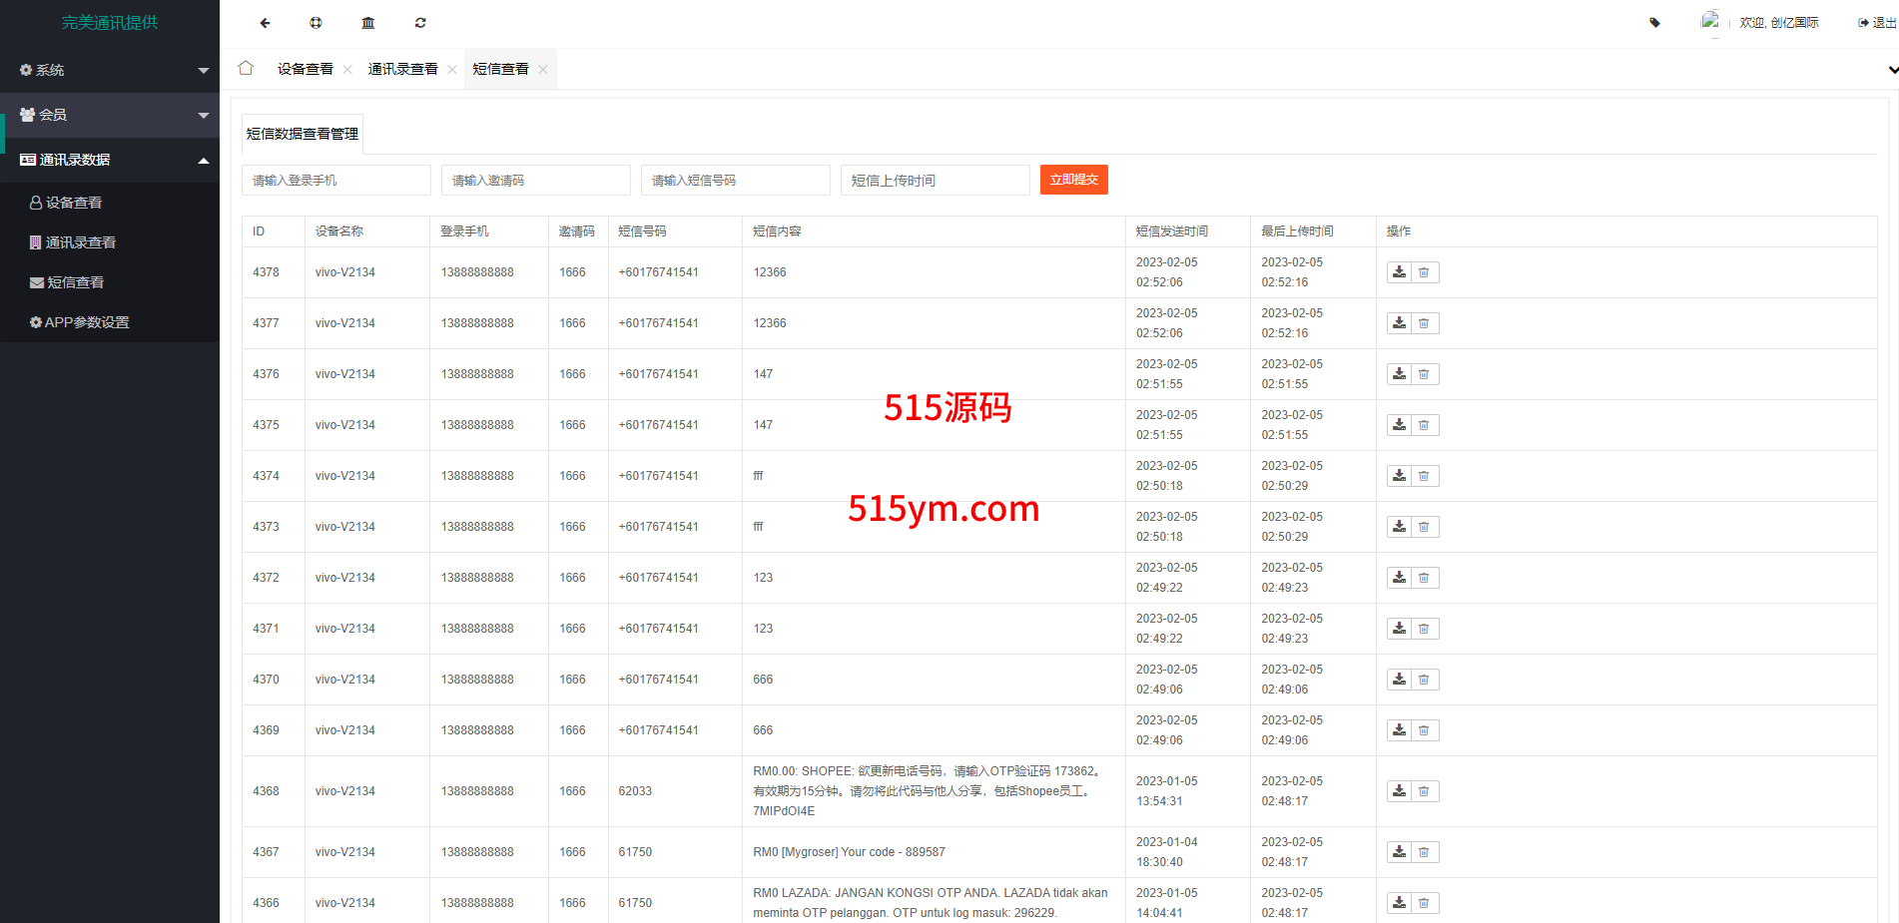Click the lifebuoy icon in top toolbar

pyautogui.click(x=316, y=23)
